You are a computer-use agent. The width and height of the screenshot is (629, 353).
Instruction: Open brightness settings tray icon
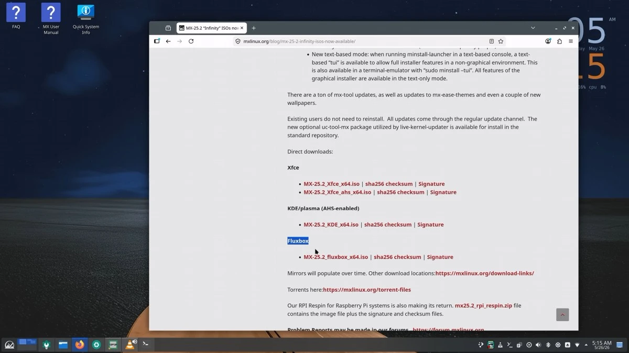pyautogui.click(x=558, y=345)
